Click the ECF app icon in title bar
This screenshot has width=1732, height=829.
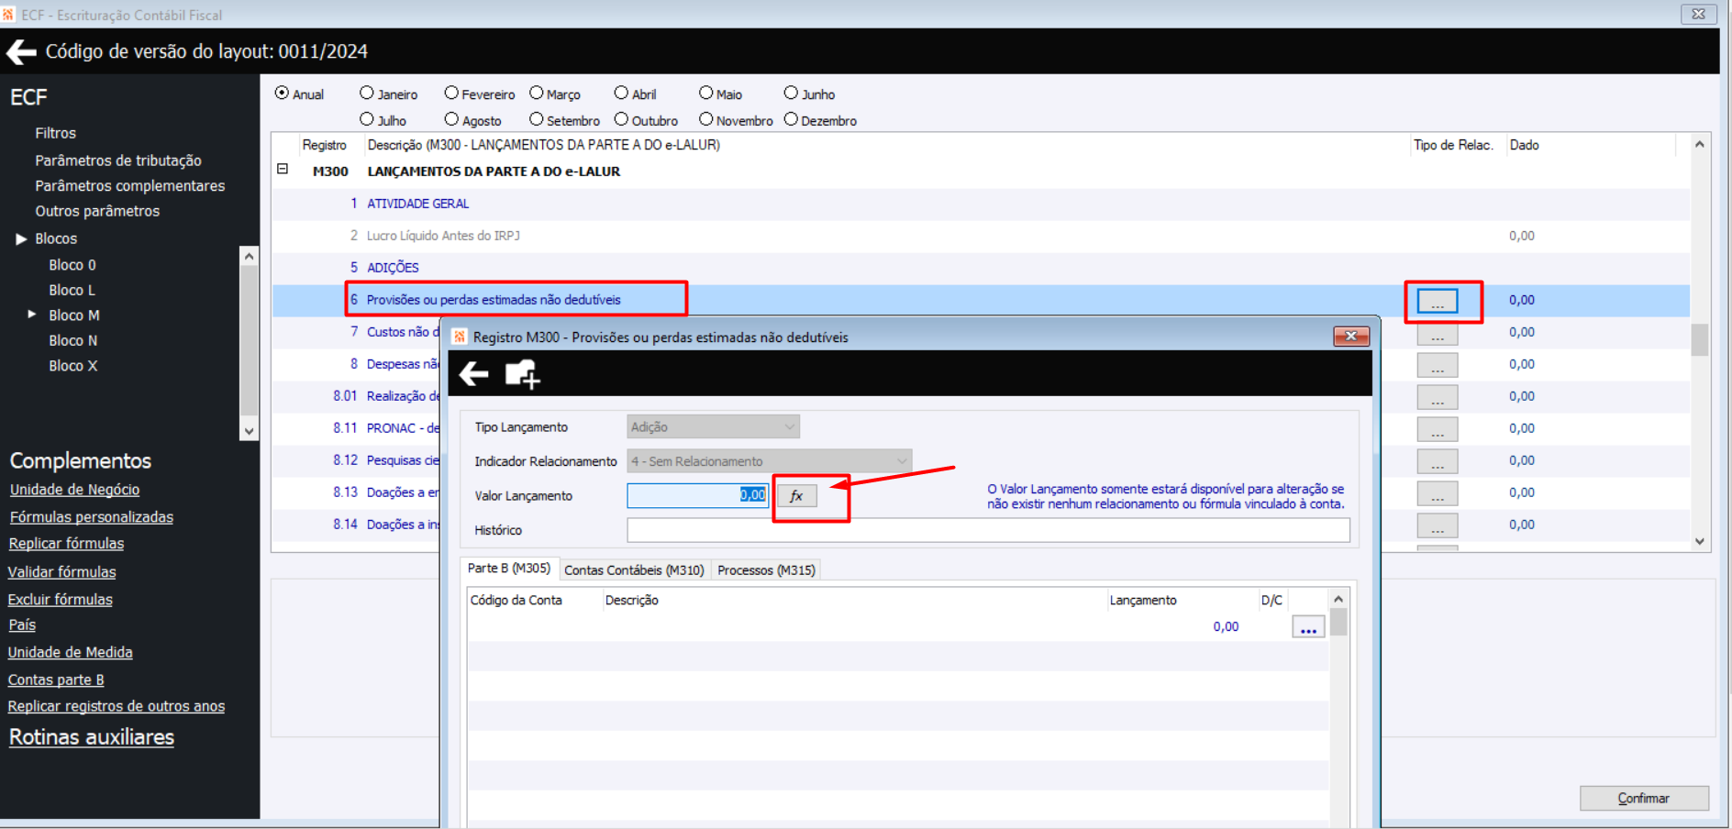8,15
